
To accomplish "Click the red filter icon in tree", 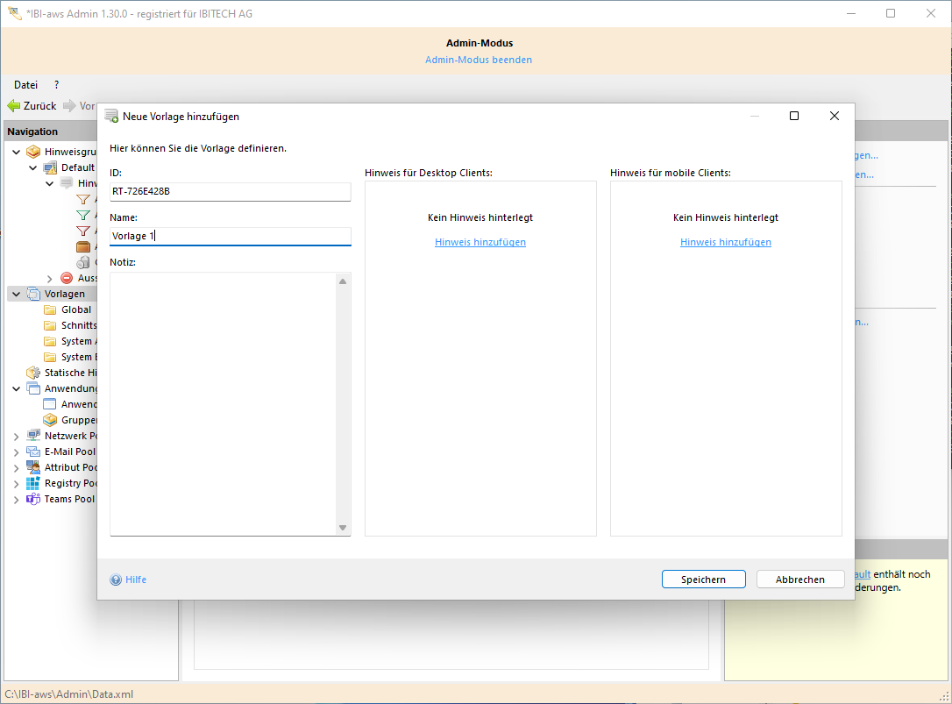I will click(83, 231).
